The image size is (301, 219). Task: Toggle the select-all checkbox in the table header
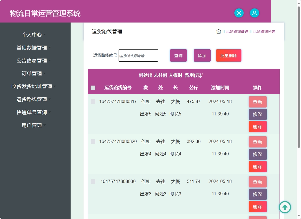coord(93,88)
